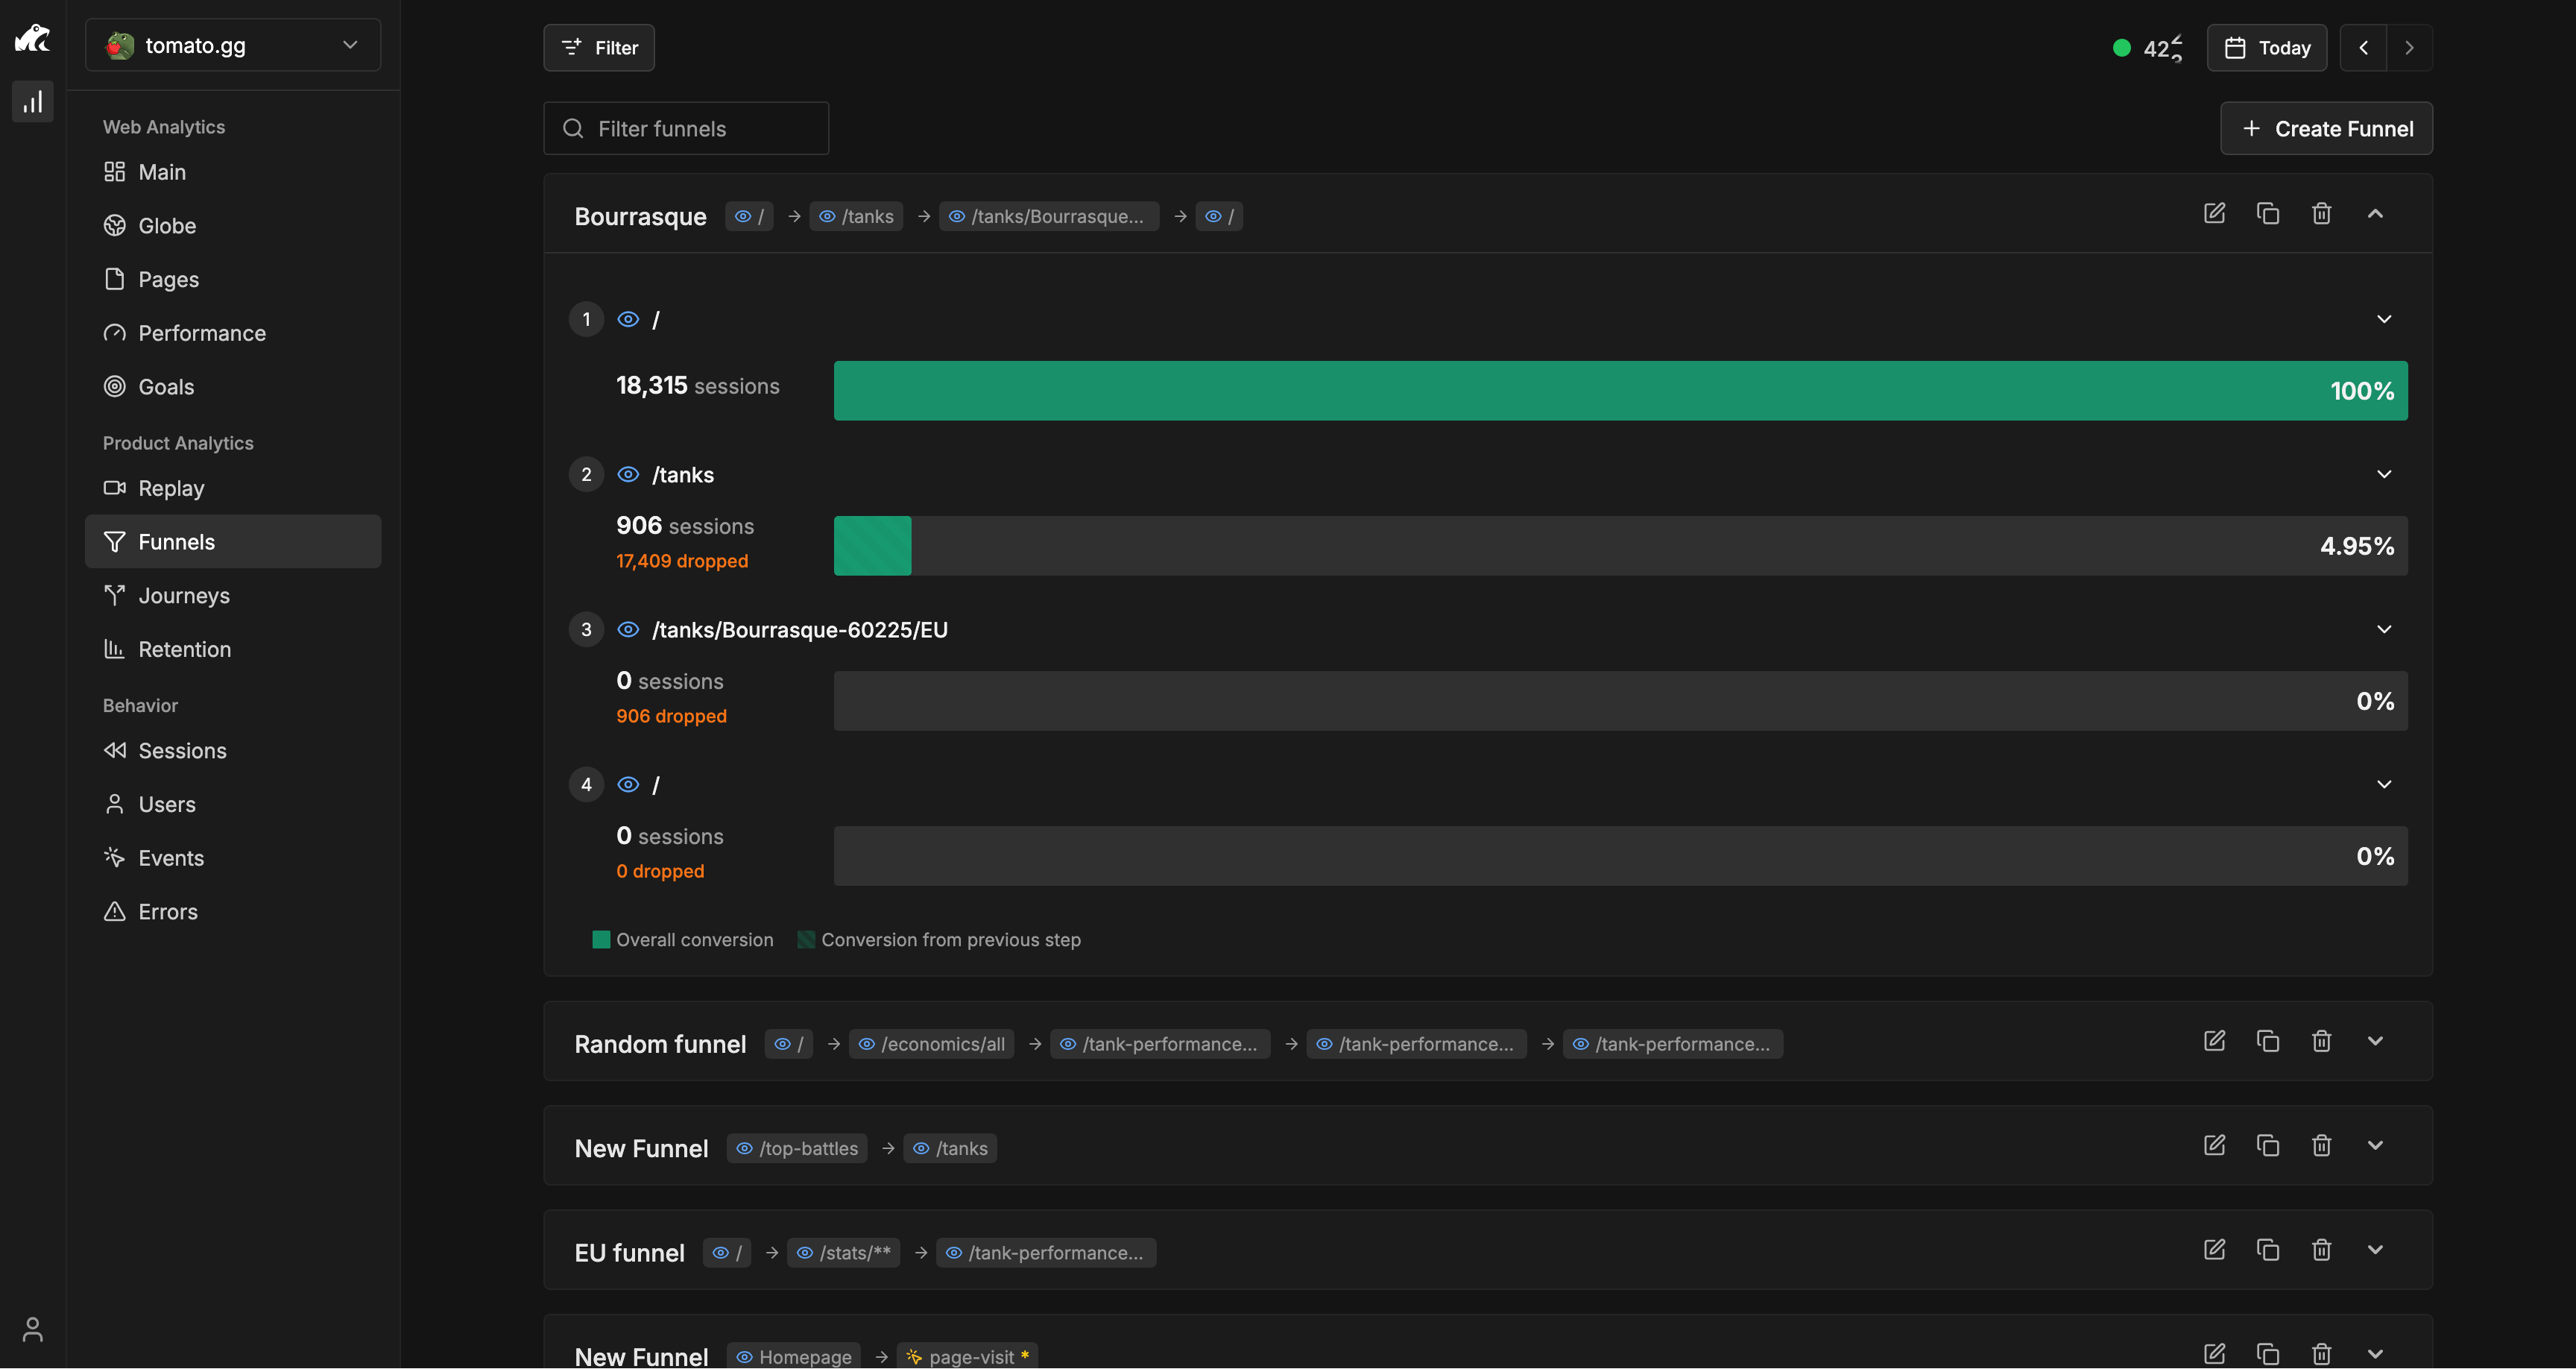This screenshot has width=2576, height=1369.
Task: Toggle visibility of the /tanks/Bourrasque-60225/EU step
Action: (628, 629)
